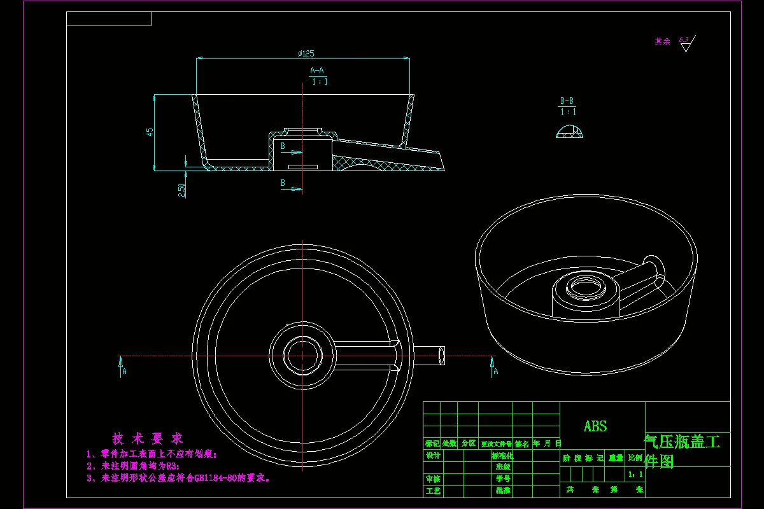The height and width of the screenshot is (509, 764).
Task: Select the 审核 cell
Action: point(433,479)
